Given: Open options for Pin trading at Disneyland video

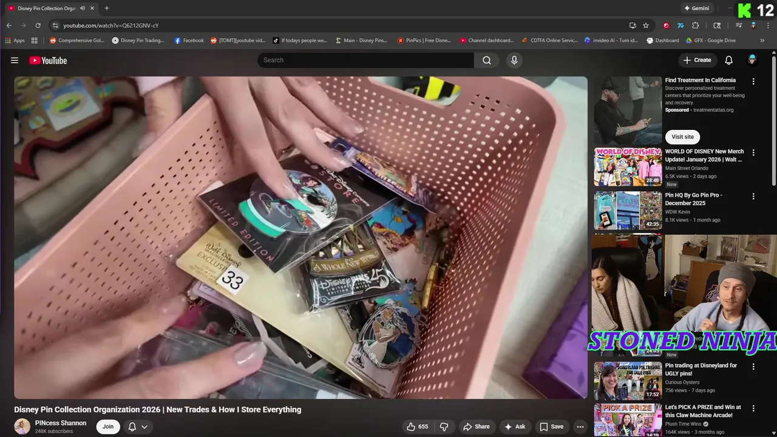Looking at the screenshot, I should click(x=753, y=367).
